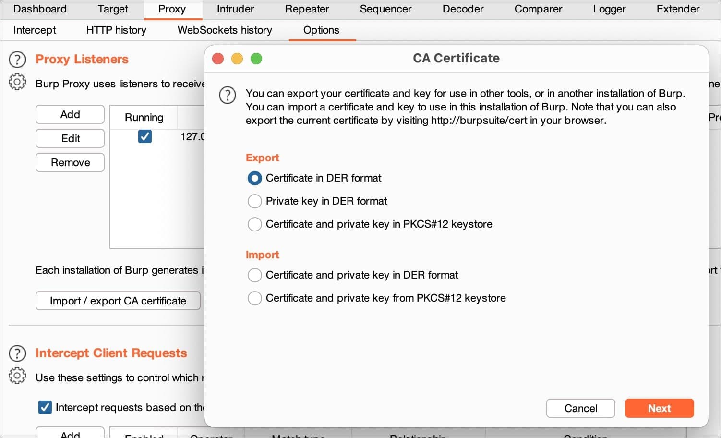Cancel the CA Certificate dialog
Viewport: 721px width, 438px height.
(x=580, y=408)
